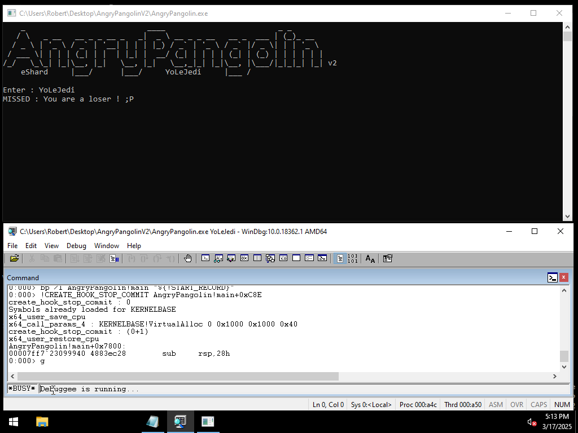Toggle Source mode off for assembly view

tap(351, 258)
